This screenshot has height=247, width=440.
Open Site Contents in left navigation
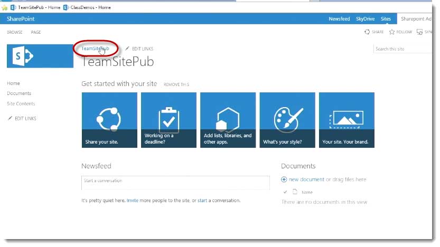[x=21, y=104]
